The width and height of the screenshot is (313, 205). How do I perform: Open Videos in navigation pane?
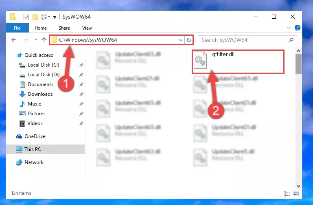coord(35,123)
